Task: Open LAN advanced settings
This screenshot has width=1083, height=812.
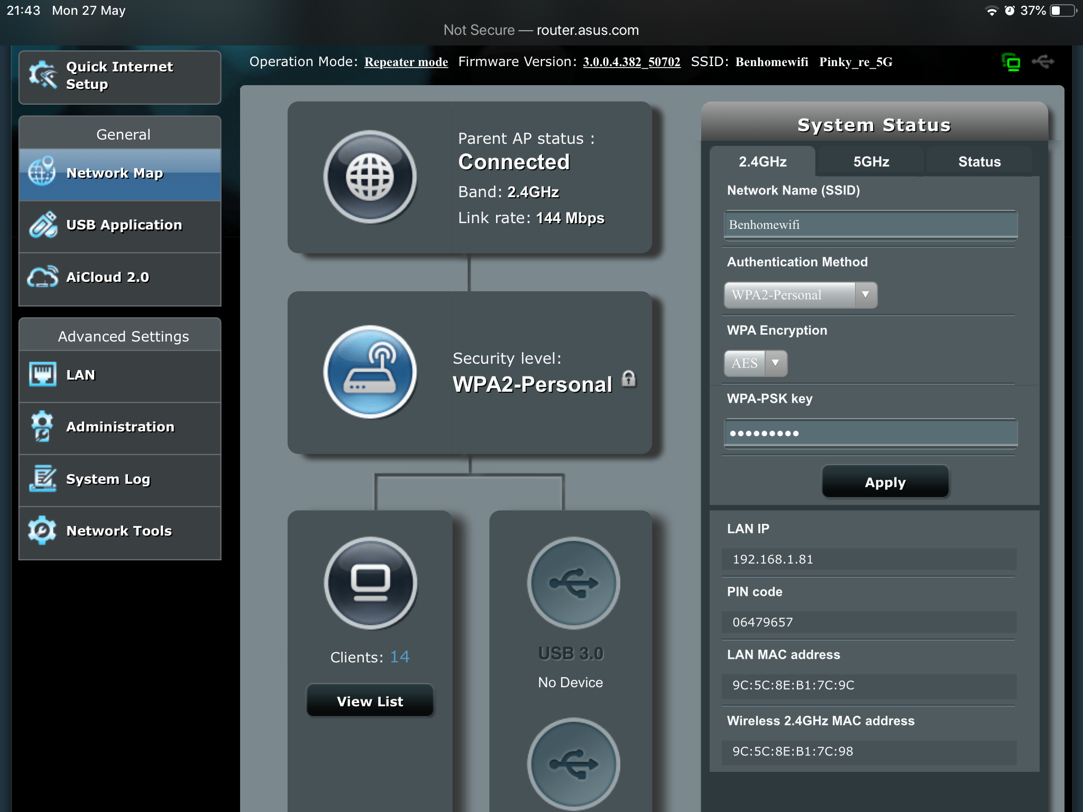Action: coord(120,375)
